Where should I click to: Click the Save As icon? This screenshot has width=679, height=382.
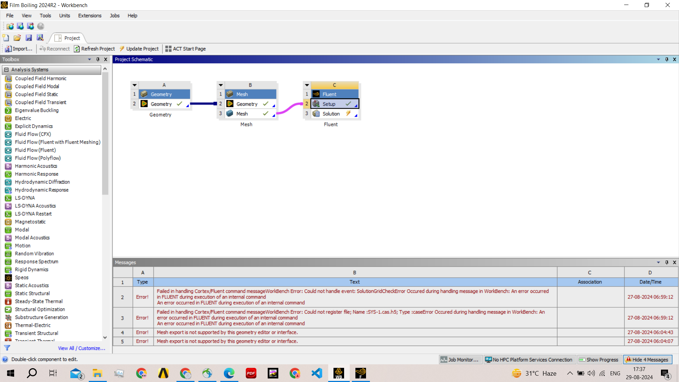click(40, 38)
